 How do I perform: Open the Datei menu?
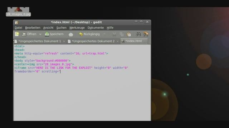(18, 28)
